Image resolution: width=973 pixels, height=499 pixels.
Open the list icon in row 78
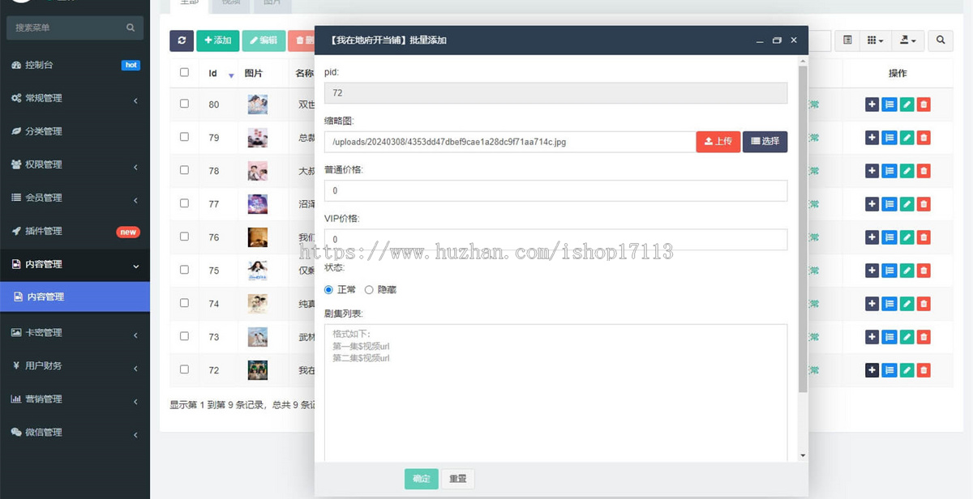click(889, 171)
